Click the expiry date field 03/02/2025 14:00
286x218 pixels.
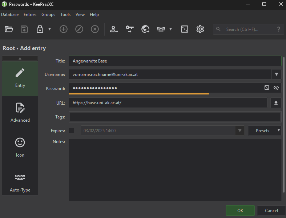pos(158,130)
